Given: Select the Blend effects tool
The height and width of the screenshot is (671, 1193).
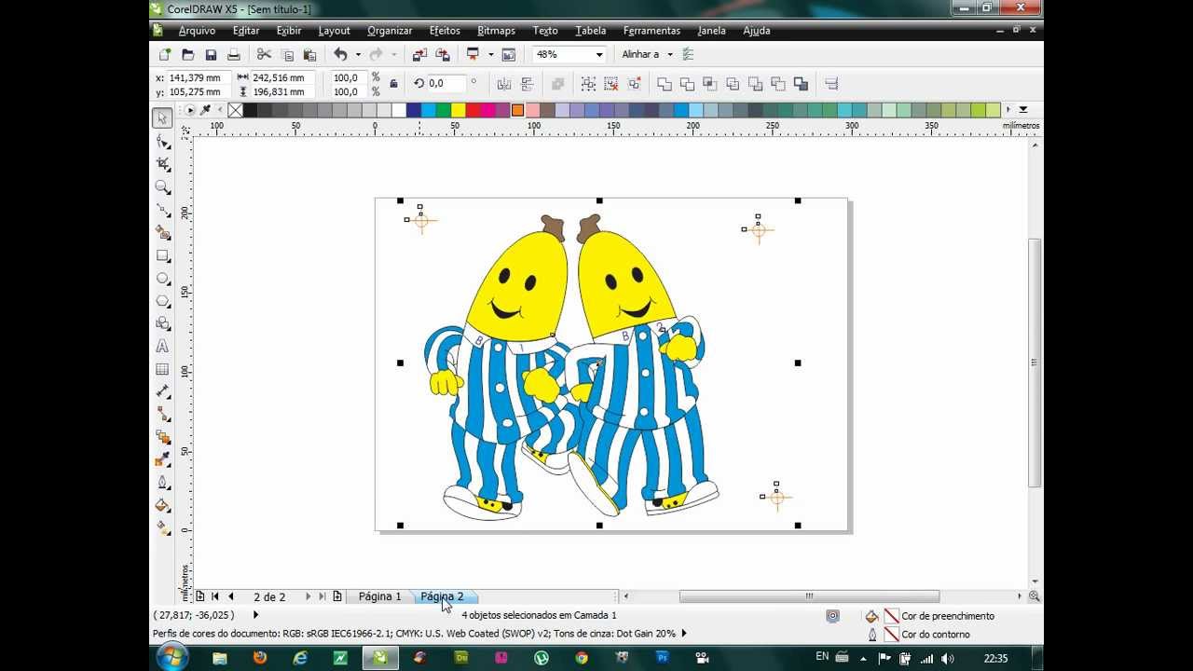Looking at the screenshot, I should [x=162, y=437].
